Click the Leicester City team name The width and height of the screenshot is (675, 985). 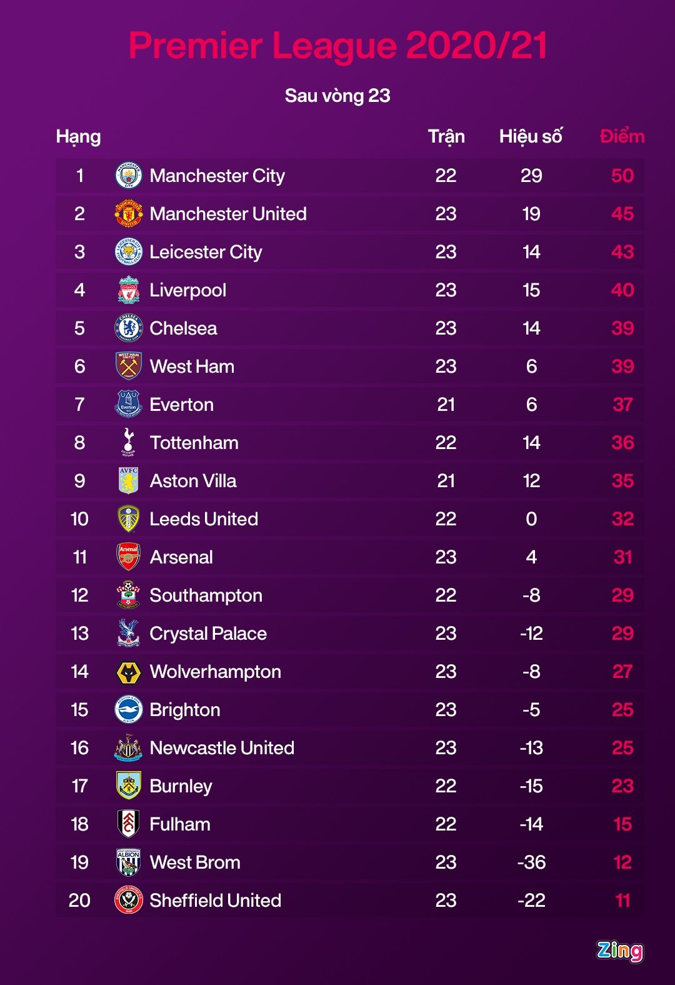[x=206, y=252]
